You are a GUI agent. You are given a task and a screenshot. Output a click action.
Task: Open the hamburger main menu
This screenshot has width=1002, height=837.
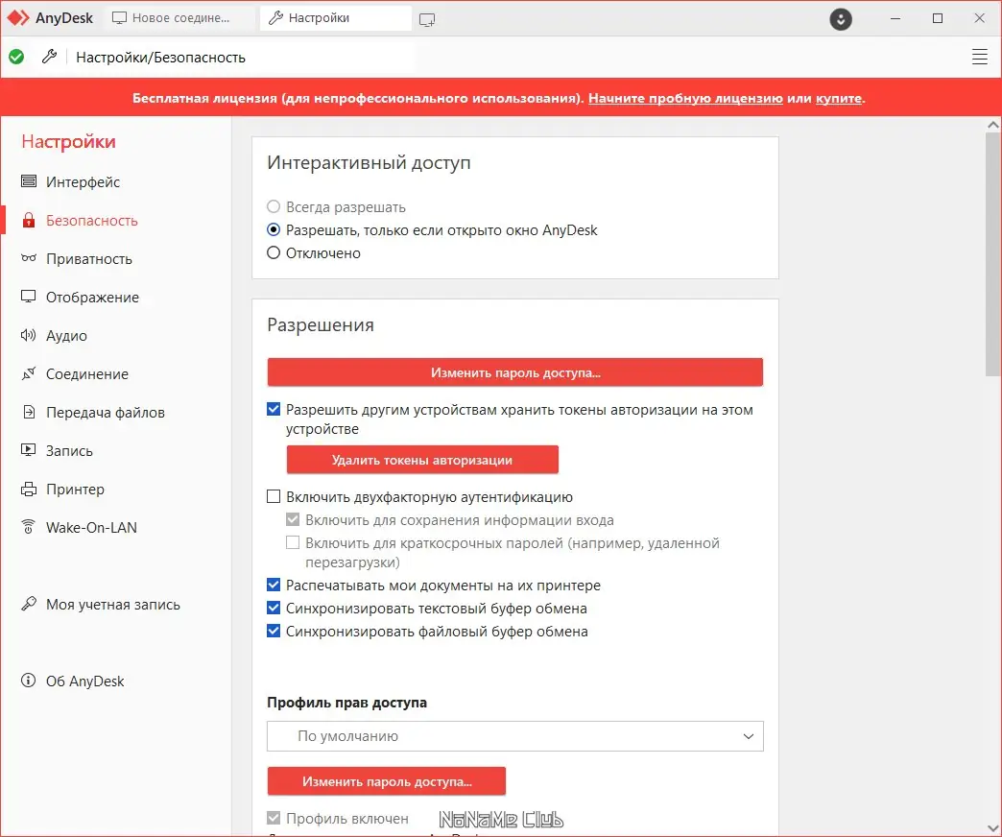(x=979, y=57)
